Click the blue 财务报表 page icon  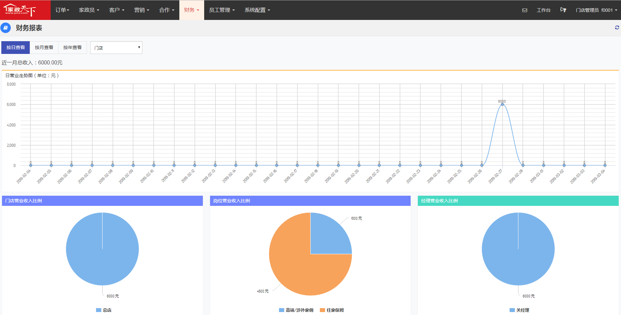point(6,28)
